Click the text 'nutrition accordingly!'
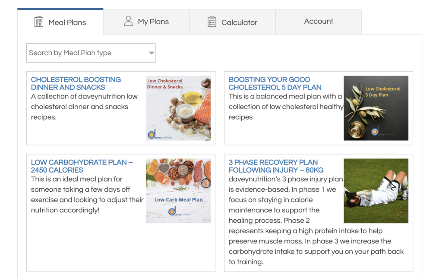Viewport: 442px width, 278px height. pyautogui.click(x=65, y=210)
